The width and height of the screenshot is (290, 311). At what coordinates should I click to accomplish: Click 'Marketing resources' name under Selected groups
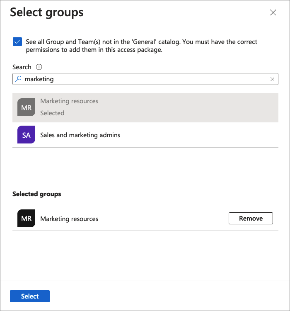69,219
